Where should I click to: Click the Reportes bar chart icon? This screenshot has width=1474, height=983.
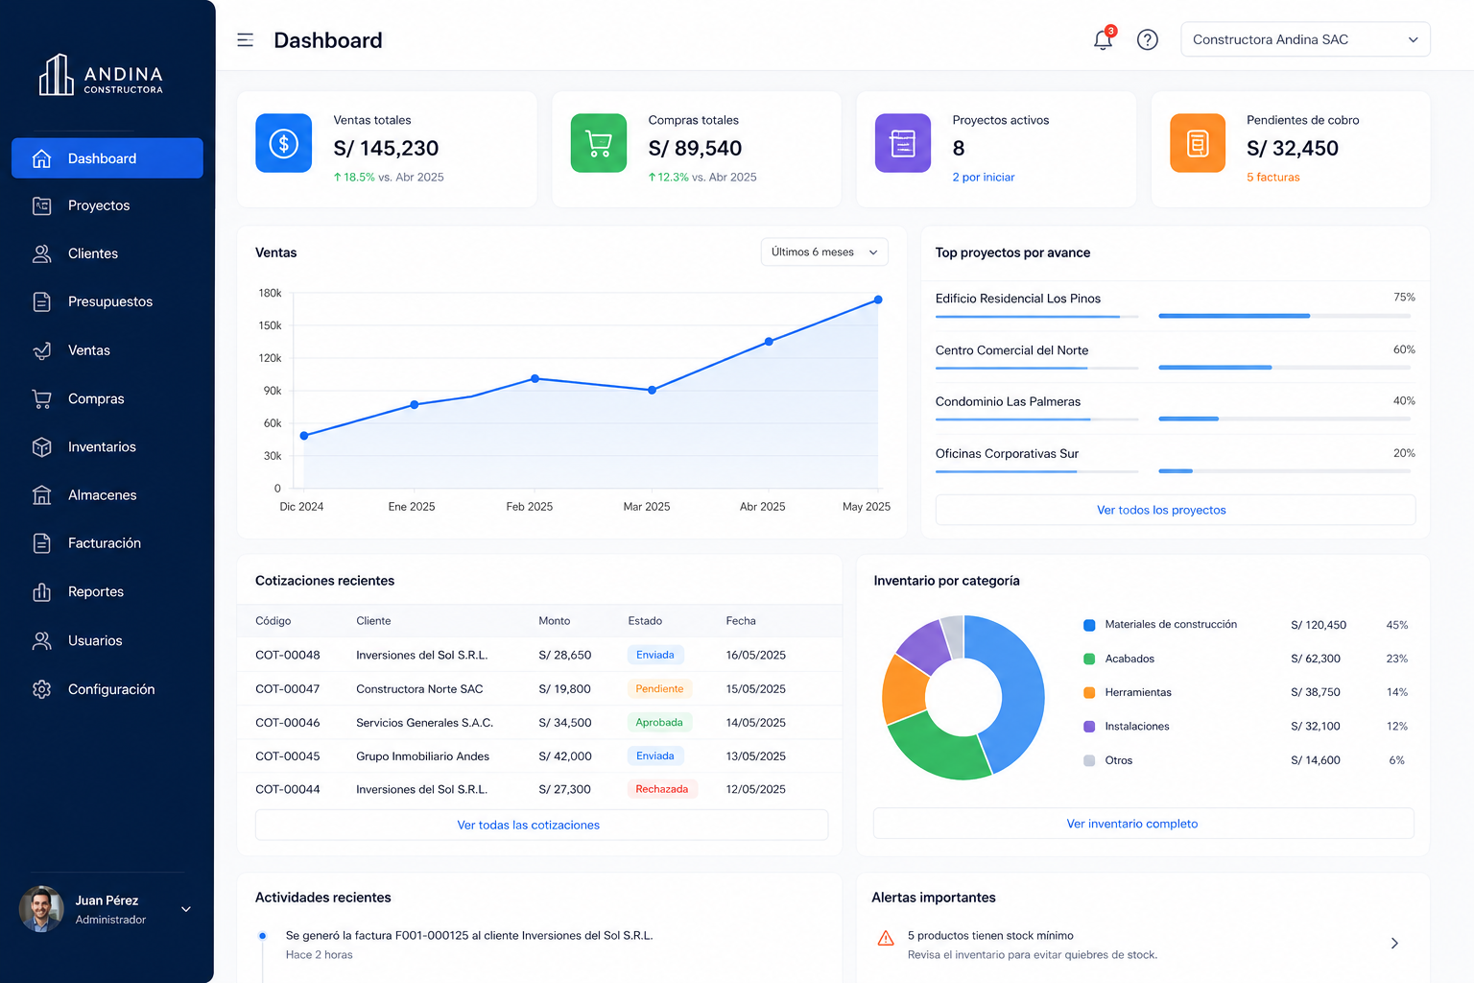coord(41,591)
